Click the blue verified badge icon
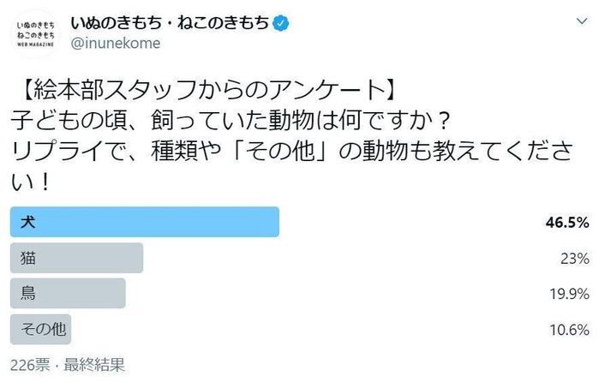The height and width of the screenshot is (382, 599). tap(281, 23)
